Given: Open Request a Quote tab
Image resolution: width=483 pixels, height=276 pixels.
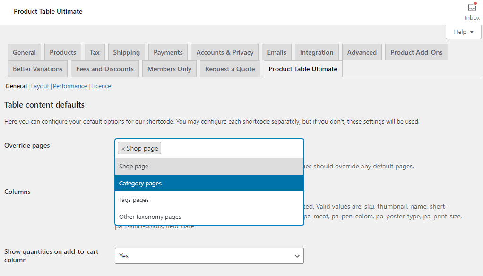Looking at the screenshot, I should [230, 69].
